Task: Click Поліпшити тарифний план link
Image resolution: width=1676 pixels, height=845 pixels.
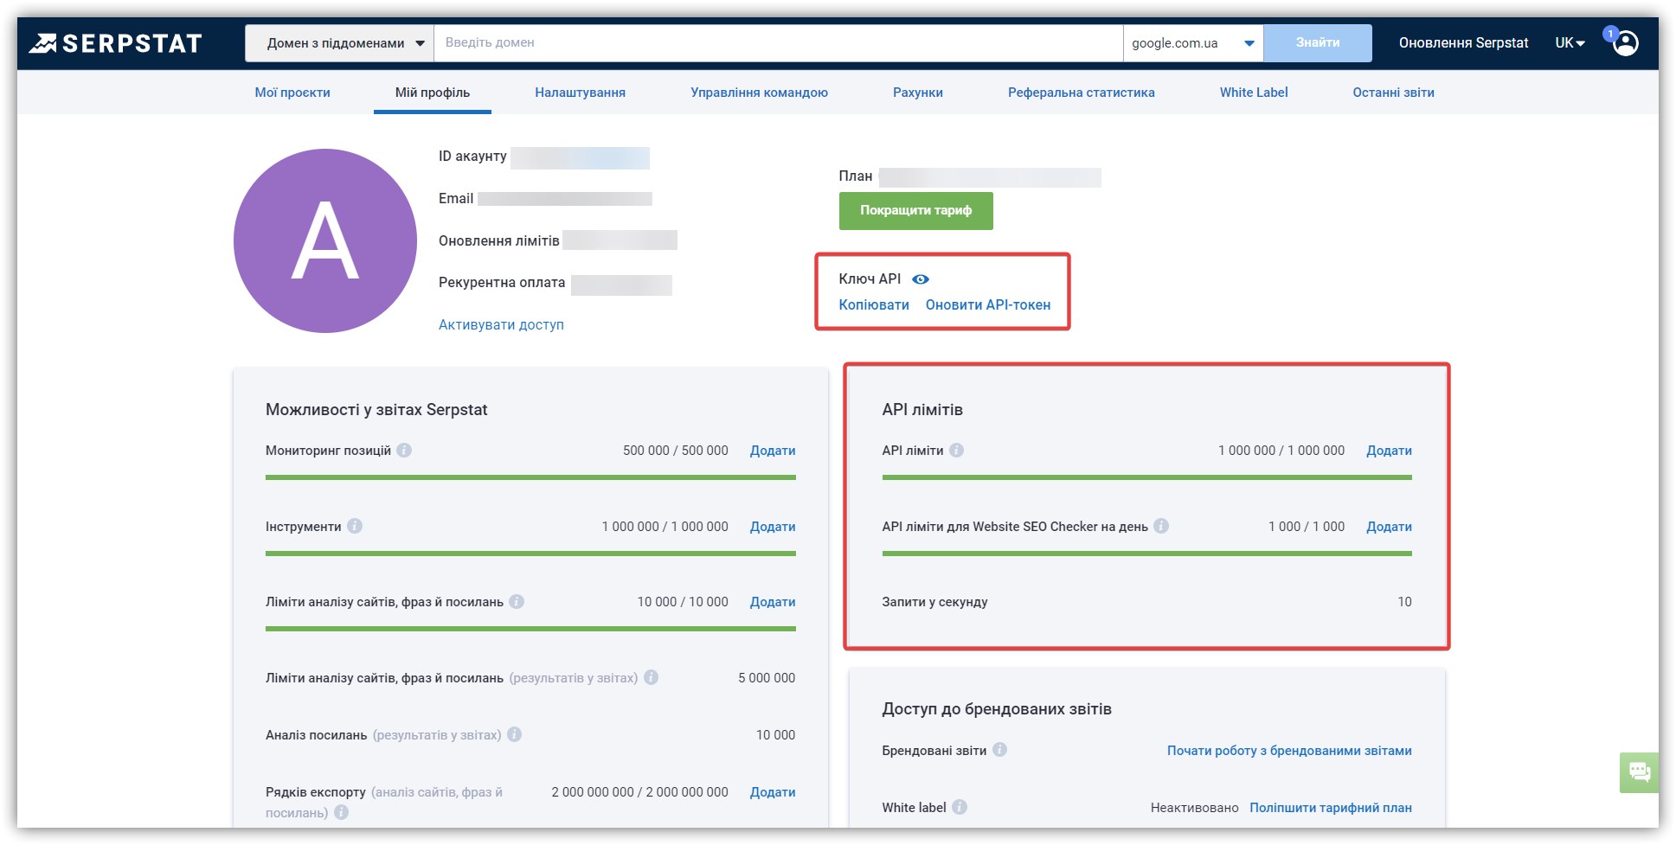Action: click(1331, 808)
